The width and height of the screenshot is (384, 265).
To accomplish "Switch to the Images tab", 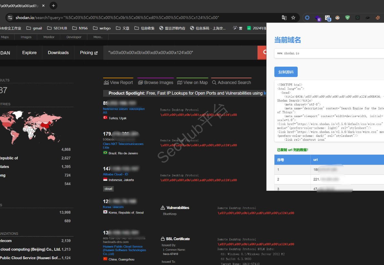I will tap(26, 37).
